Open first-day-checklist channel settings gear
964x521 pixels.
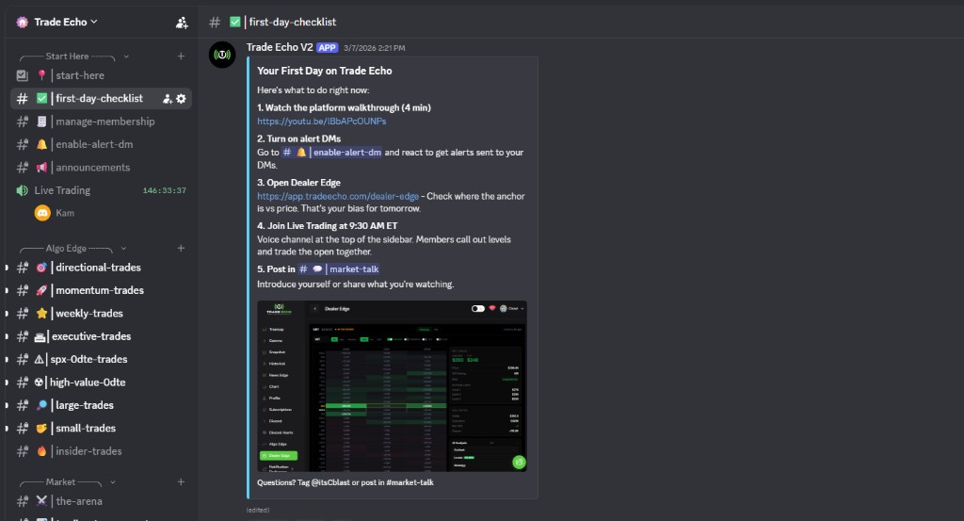182,98
